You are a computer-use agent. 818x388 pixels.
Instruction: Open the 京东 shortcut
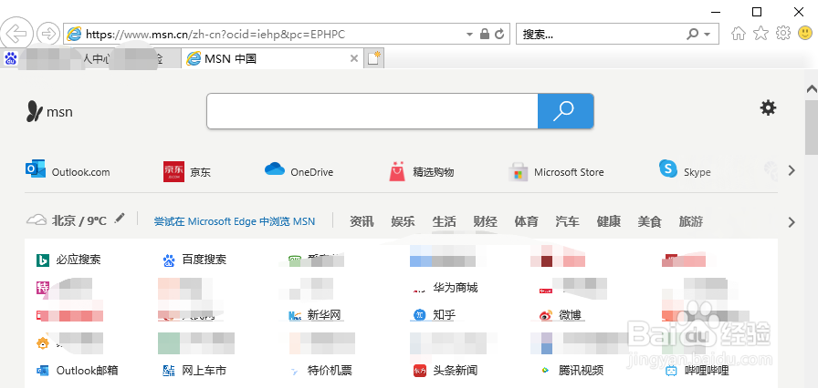[x=187, y=171]
